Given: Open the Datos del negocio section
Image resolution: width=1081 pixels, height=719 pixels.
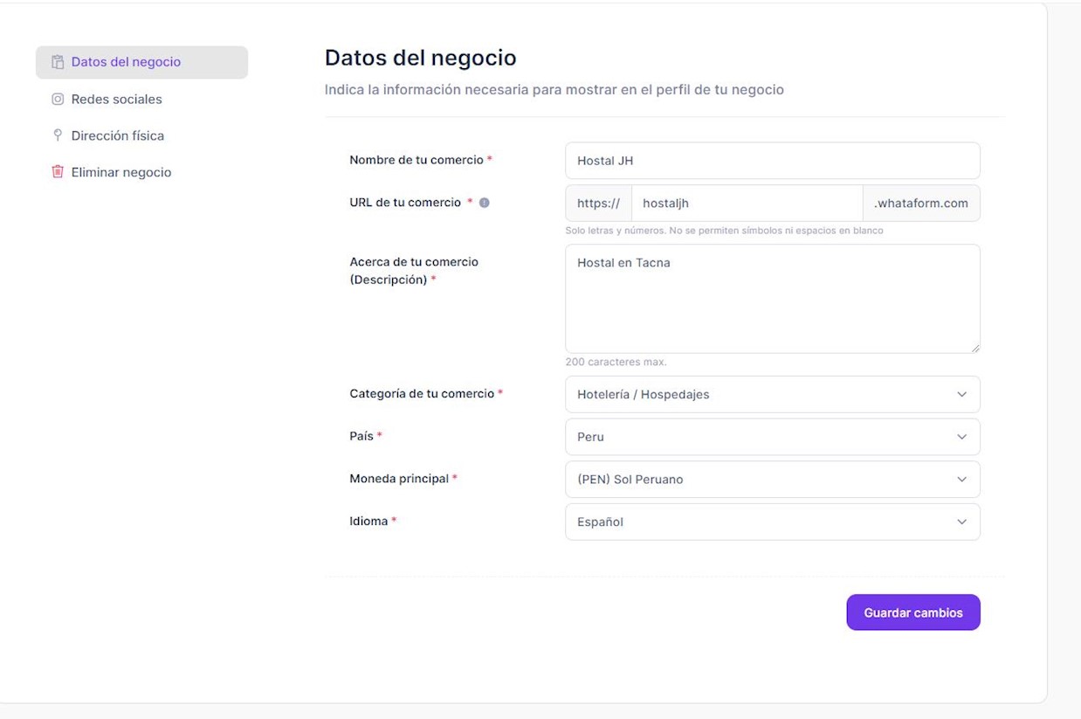Looking at the screenshot, I should pos(141,62).
